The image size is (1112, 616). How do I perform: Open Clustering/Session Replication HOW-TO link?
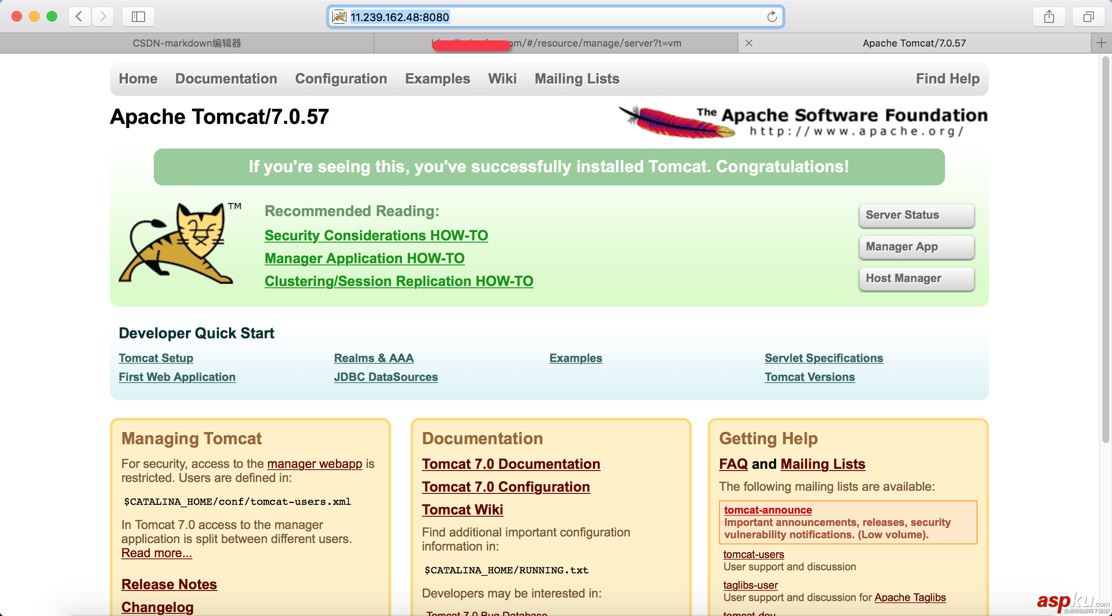pyautogui.click(x=399, y=281)
